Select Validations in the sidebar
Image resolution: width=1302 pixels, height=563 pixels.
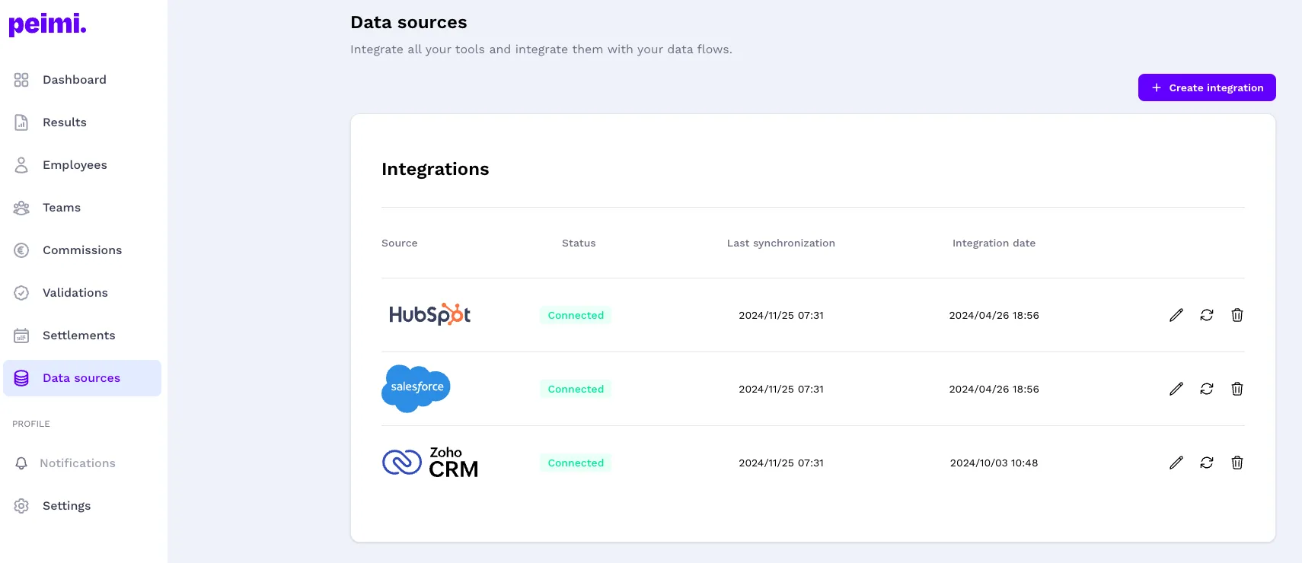click(82, 293)
